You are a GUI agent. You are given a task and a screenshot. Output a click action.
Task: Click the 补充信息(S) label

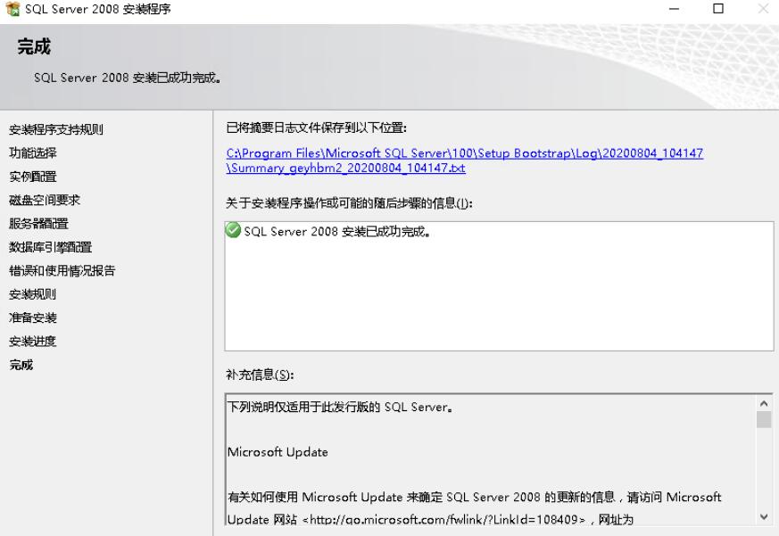coord(260,375)
